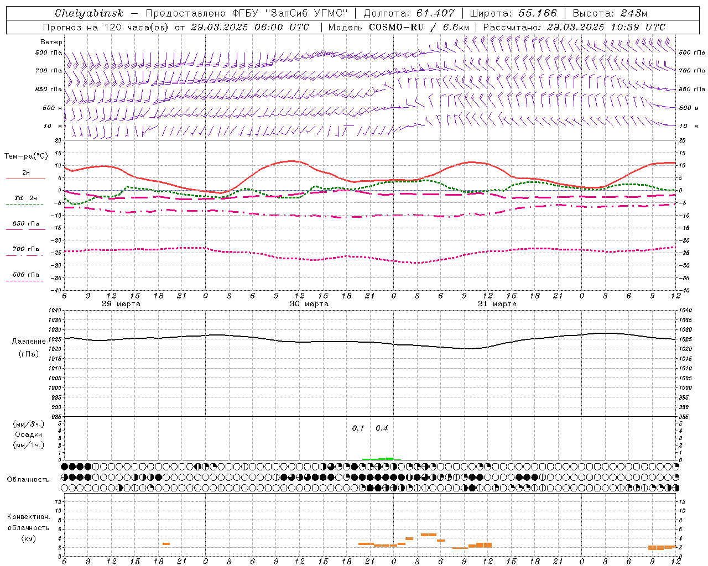
Task: Click the orange convective cloud bar near 18h March 29
Action: pos(166,544)
